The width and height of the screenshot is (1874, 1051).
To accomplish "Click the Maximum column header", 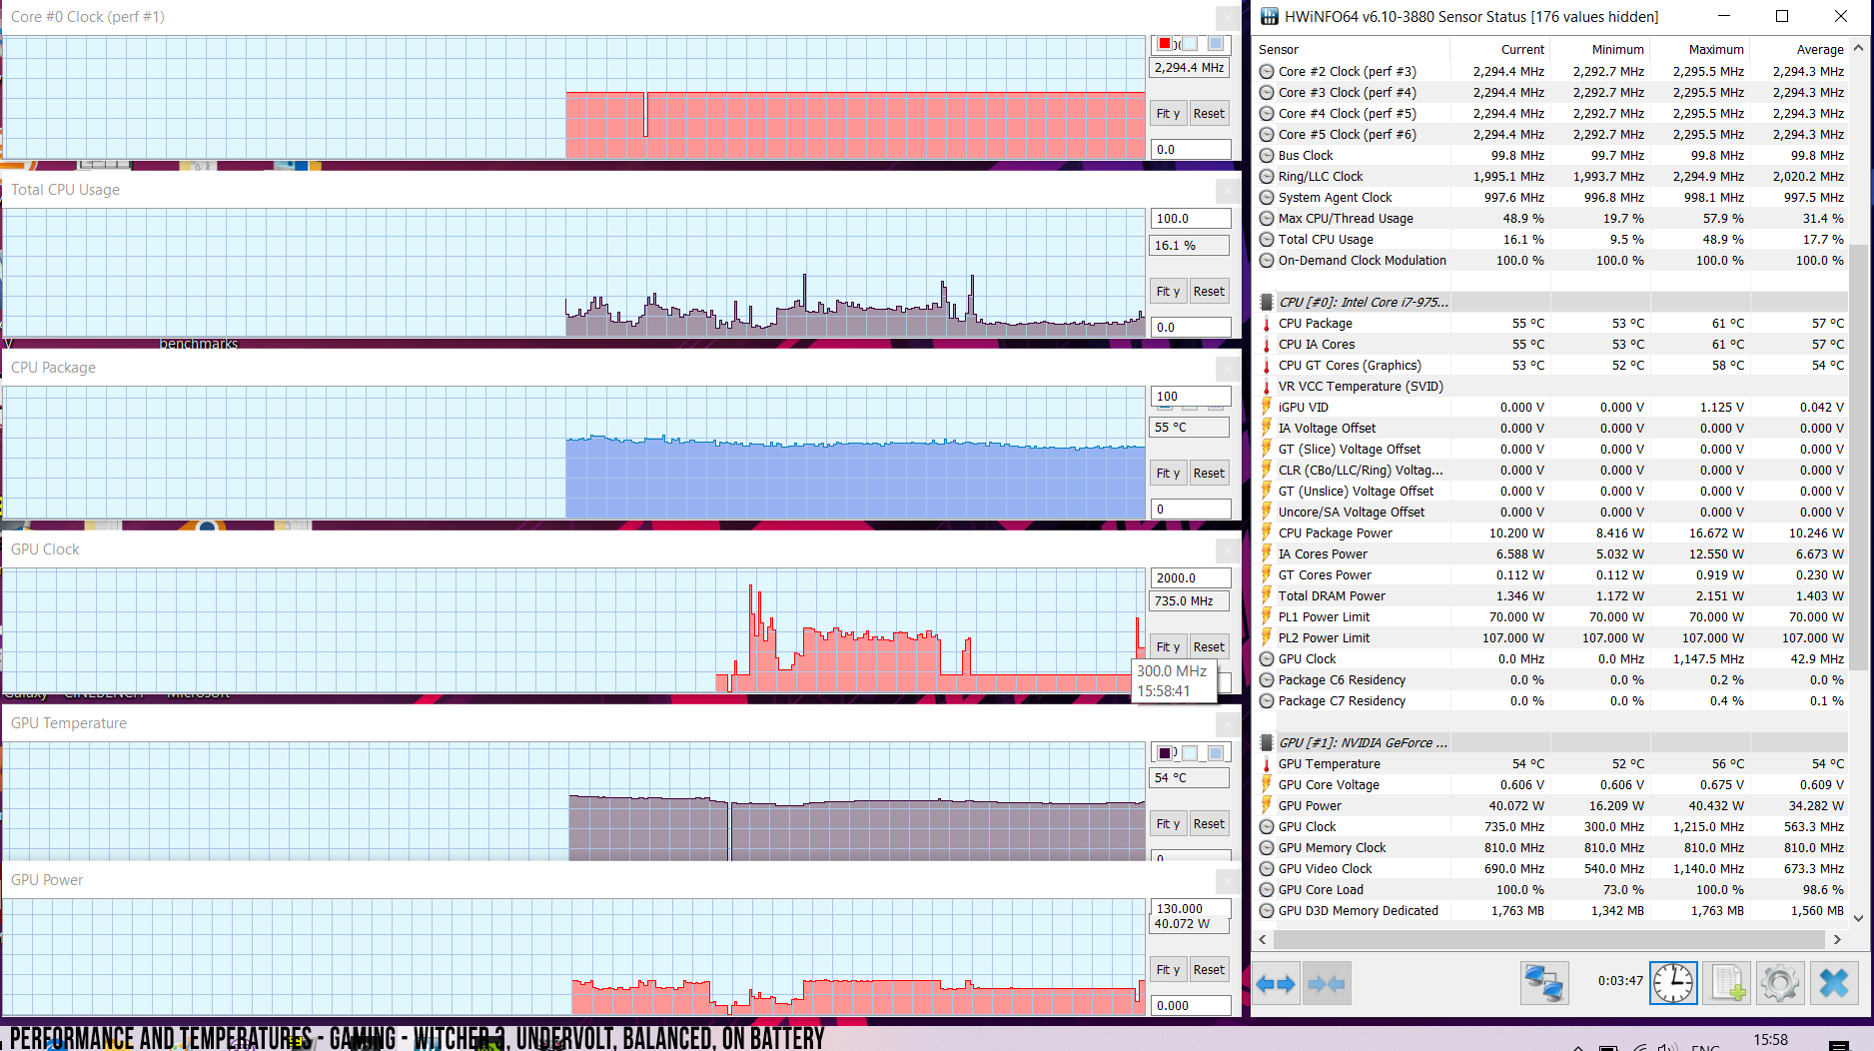I will [x=1699, y=49].
